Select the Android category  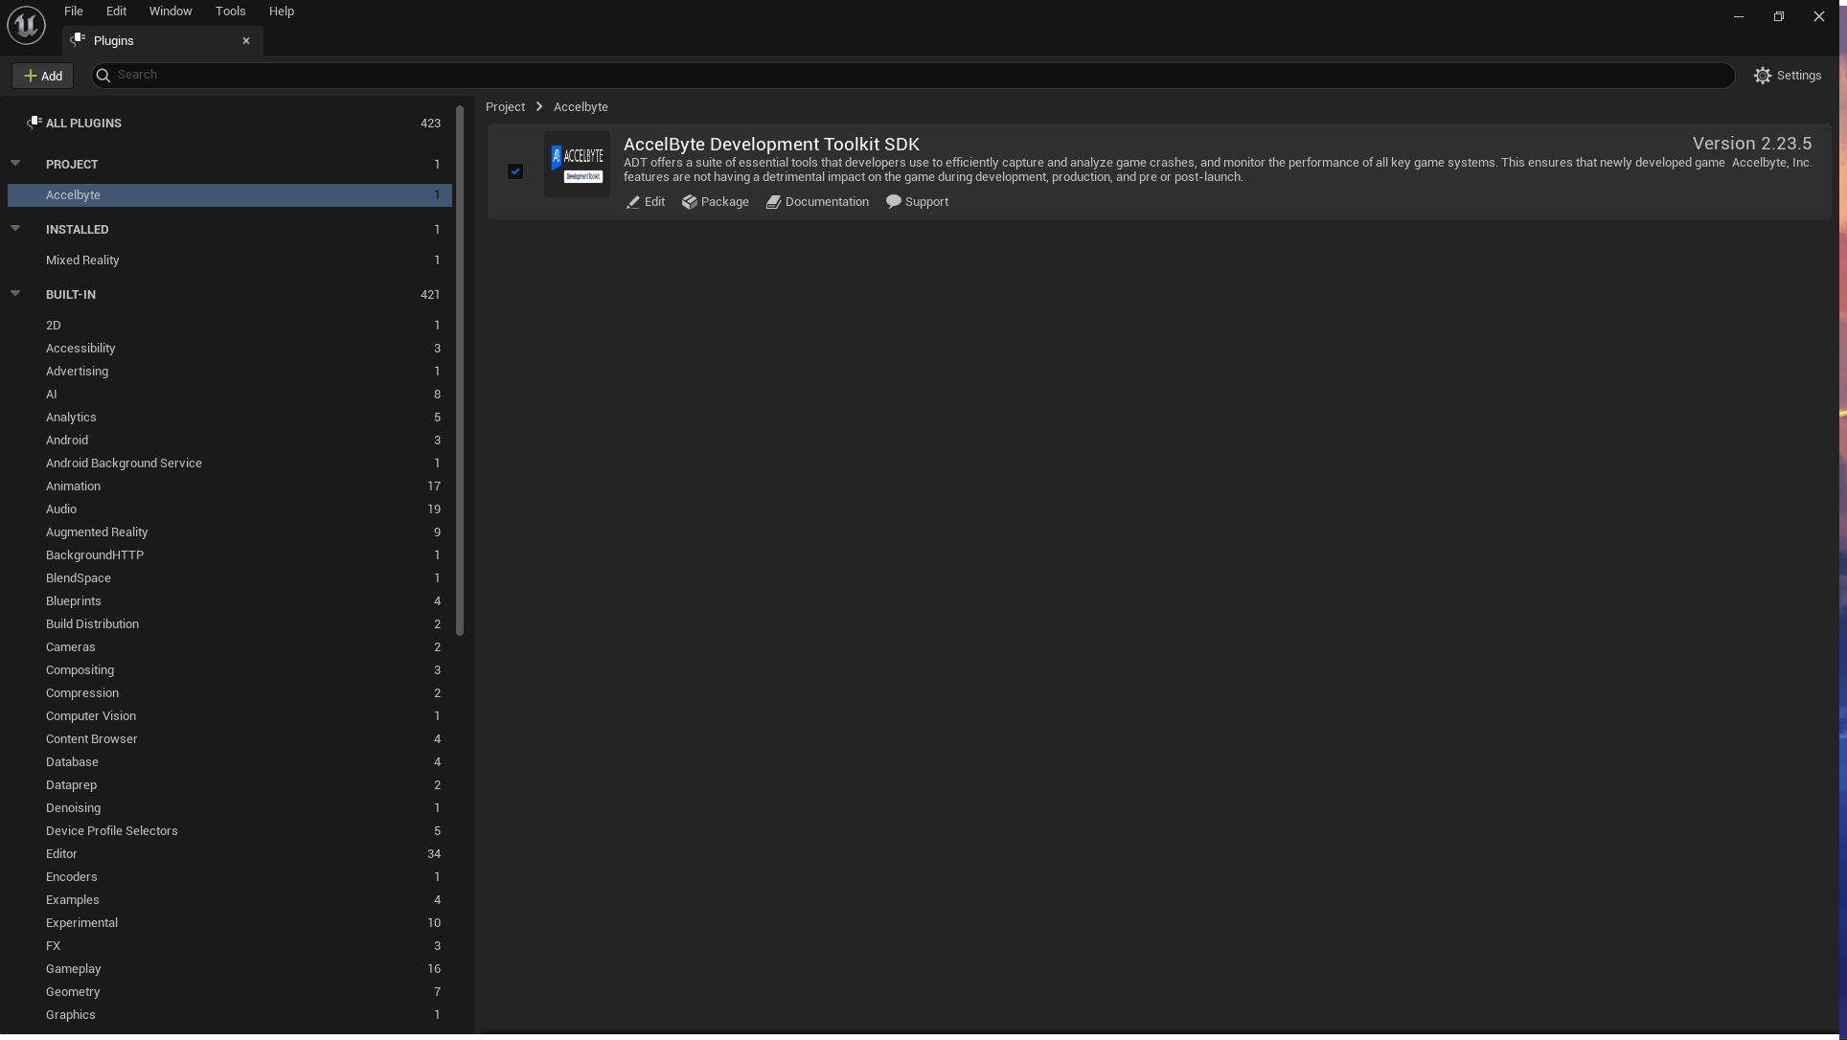(x=230, y=440)
